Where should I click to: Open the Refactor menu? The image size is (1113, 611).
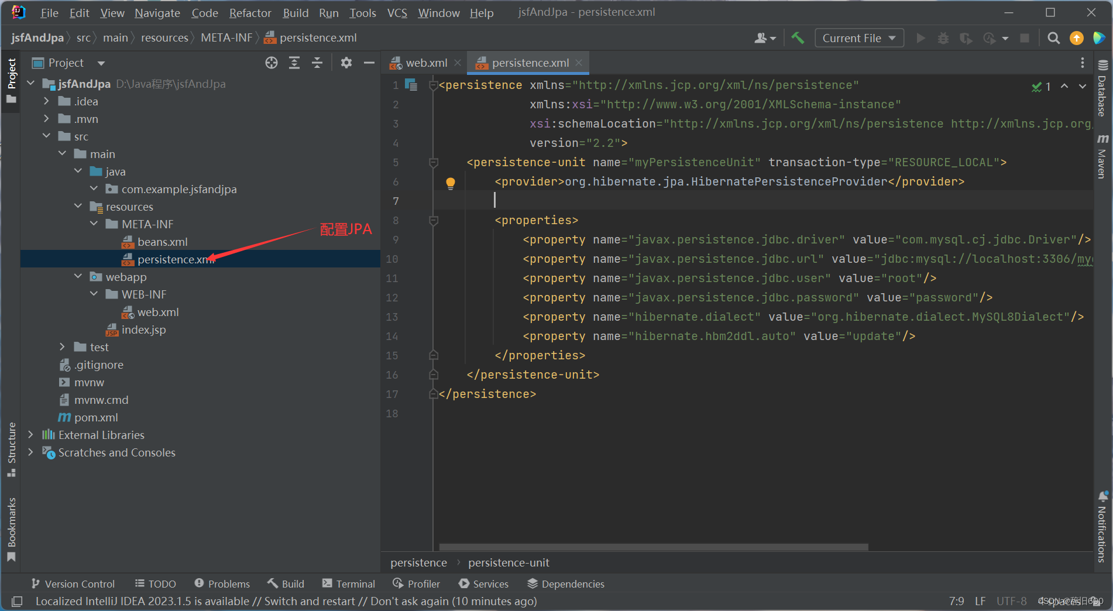[249, 12]
